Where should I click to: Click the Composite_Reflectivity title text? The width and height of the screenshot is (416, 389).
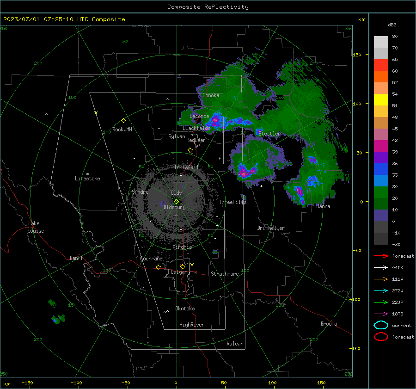(208, 7)
